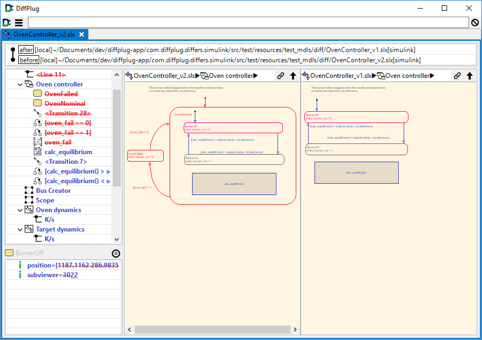Image resolution: width=482 pixels, height=340 pixels.
Task: Collapse the Oven dynamics node
Action: [20, 210]
